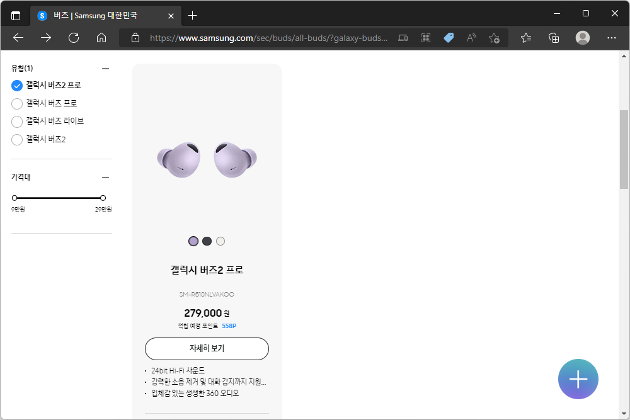Open Settings and more menu

tap(612, 38)
